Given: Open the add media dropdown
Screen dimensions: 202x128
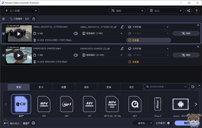Looking at the screenshot, I should [x=21, y=11].
